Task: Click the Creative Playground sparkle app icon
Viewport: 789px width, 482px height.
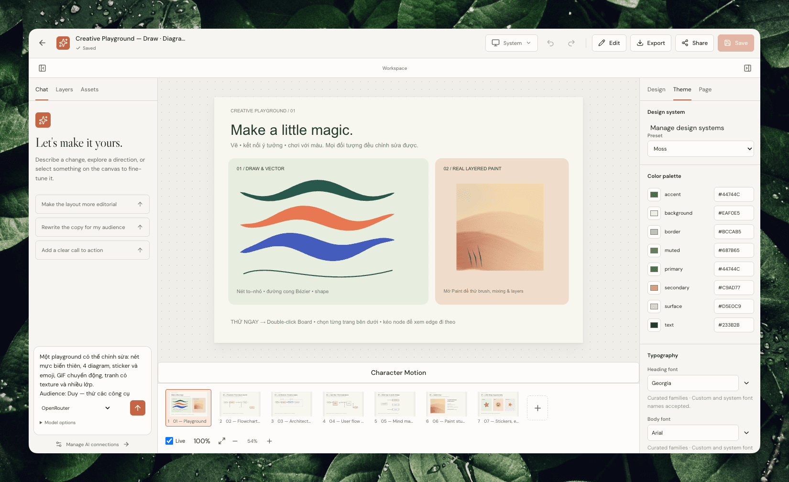Action: pyautogui.click(x=63, y=43)
